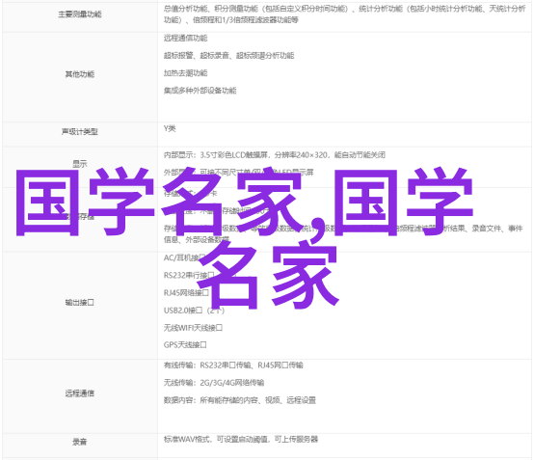Click the 显示 row label
Viewport: 534px width, 460px height.
80,164
